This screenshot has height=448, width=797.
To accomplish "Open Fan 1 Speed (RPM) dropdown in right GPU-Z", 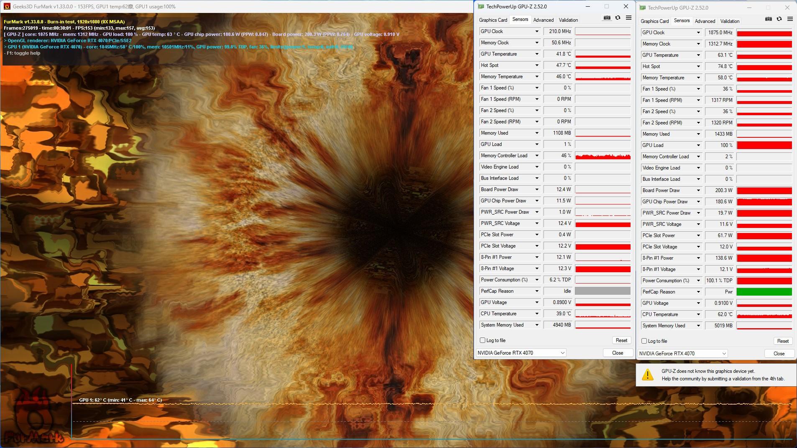I will pos(698,100).
